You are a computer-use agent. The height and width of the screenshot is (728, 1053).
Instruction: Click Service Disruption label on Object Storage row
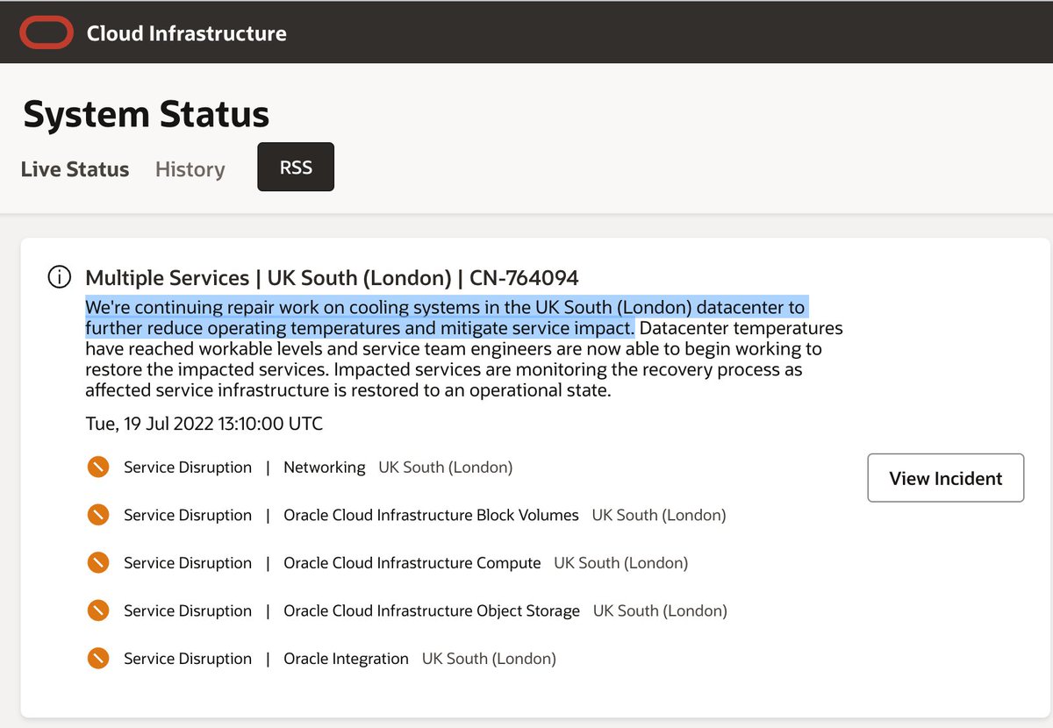coord(188,610)
